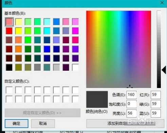Viewport: 167px width, 133px height.
Task: Click the 规定自定义颜色(D) button
Action: point(42,113)
